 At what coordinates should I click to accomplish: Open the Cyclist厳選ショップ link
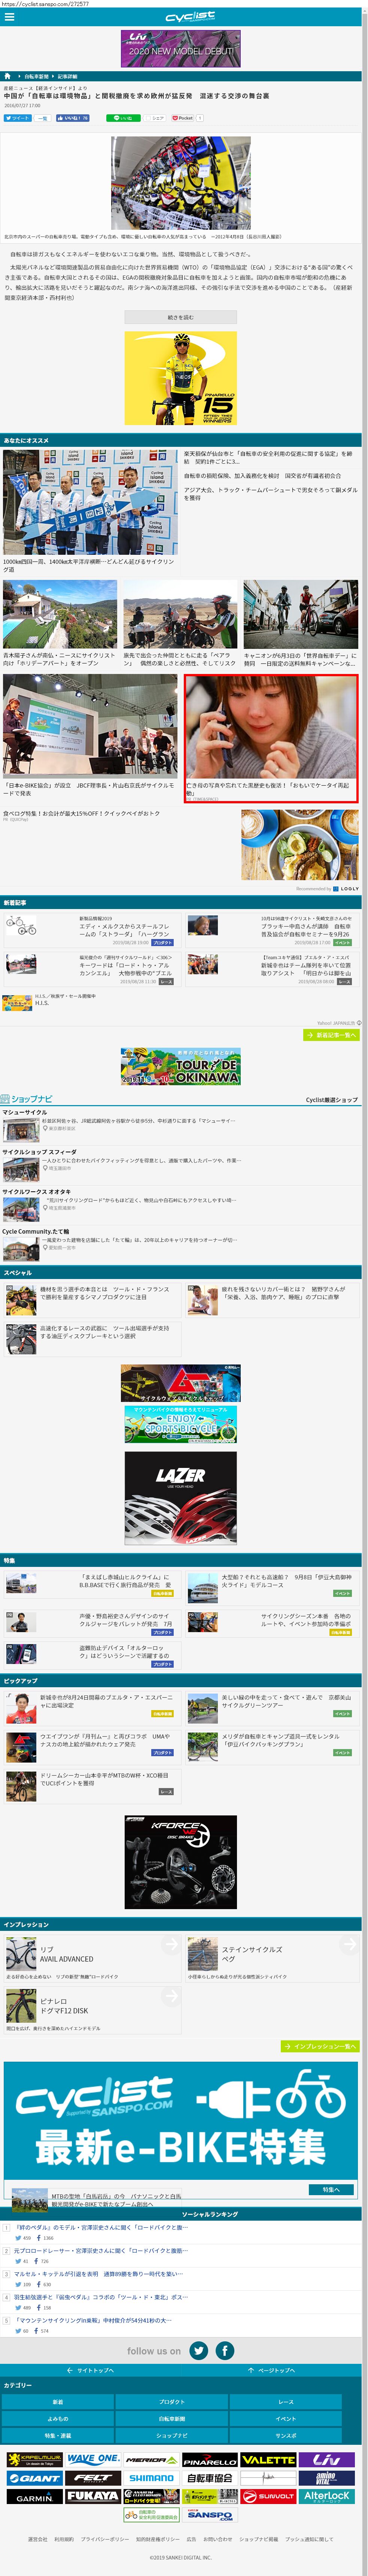point(332,1100)
